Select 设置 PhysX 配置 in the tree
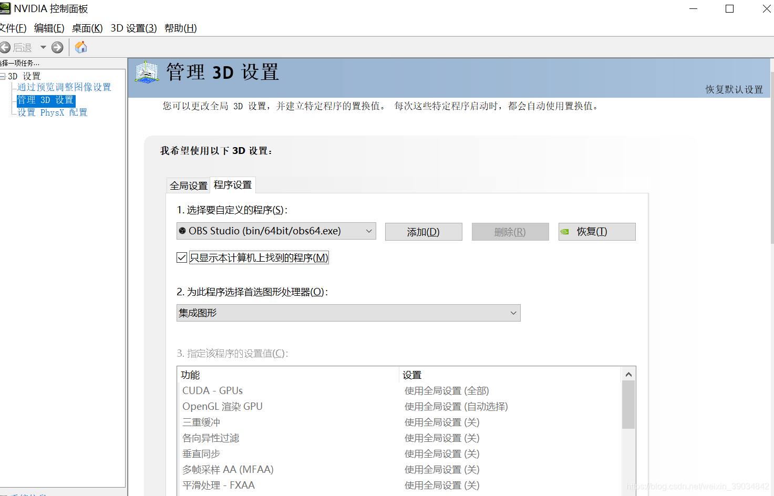 (x=53, y=112)
